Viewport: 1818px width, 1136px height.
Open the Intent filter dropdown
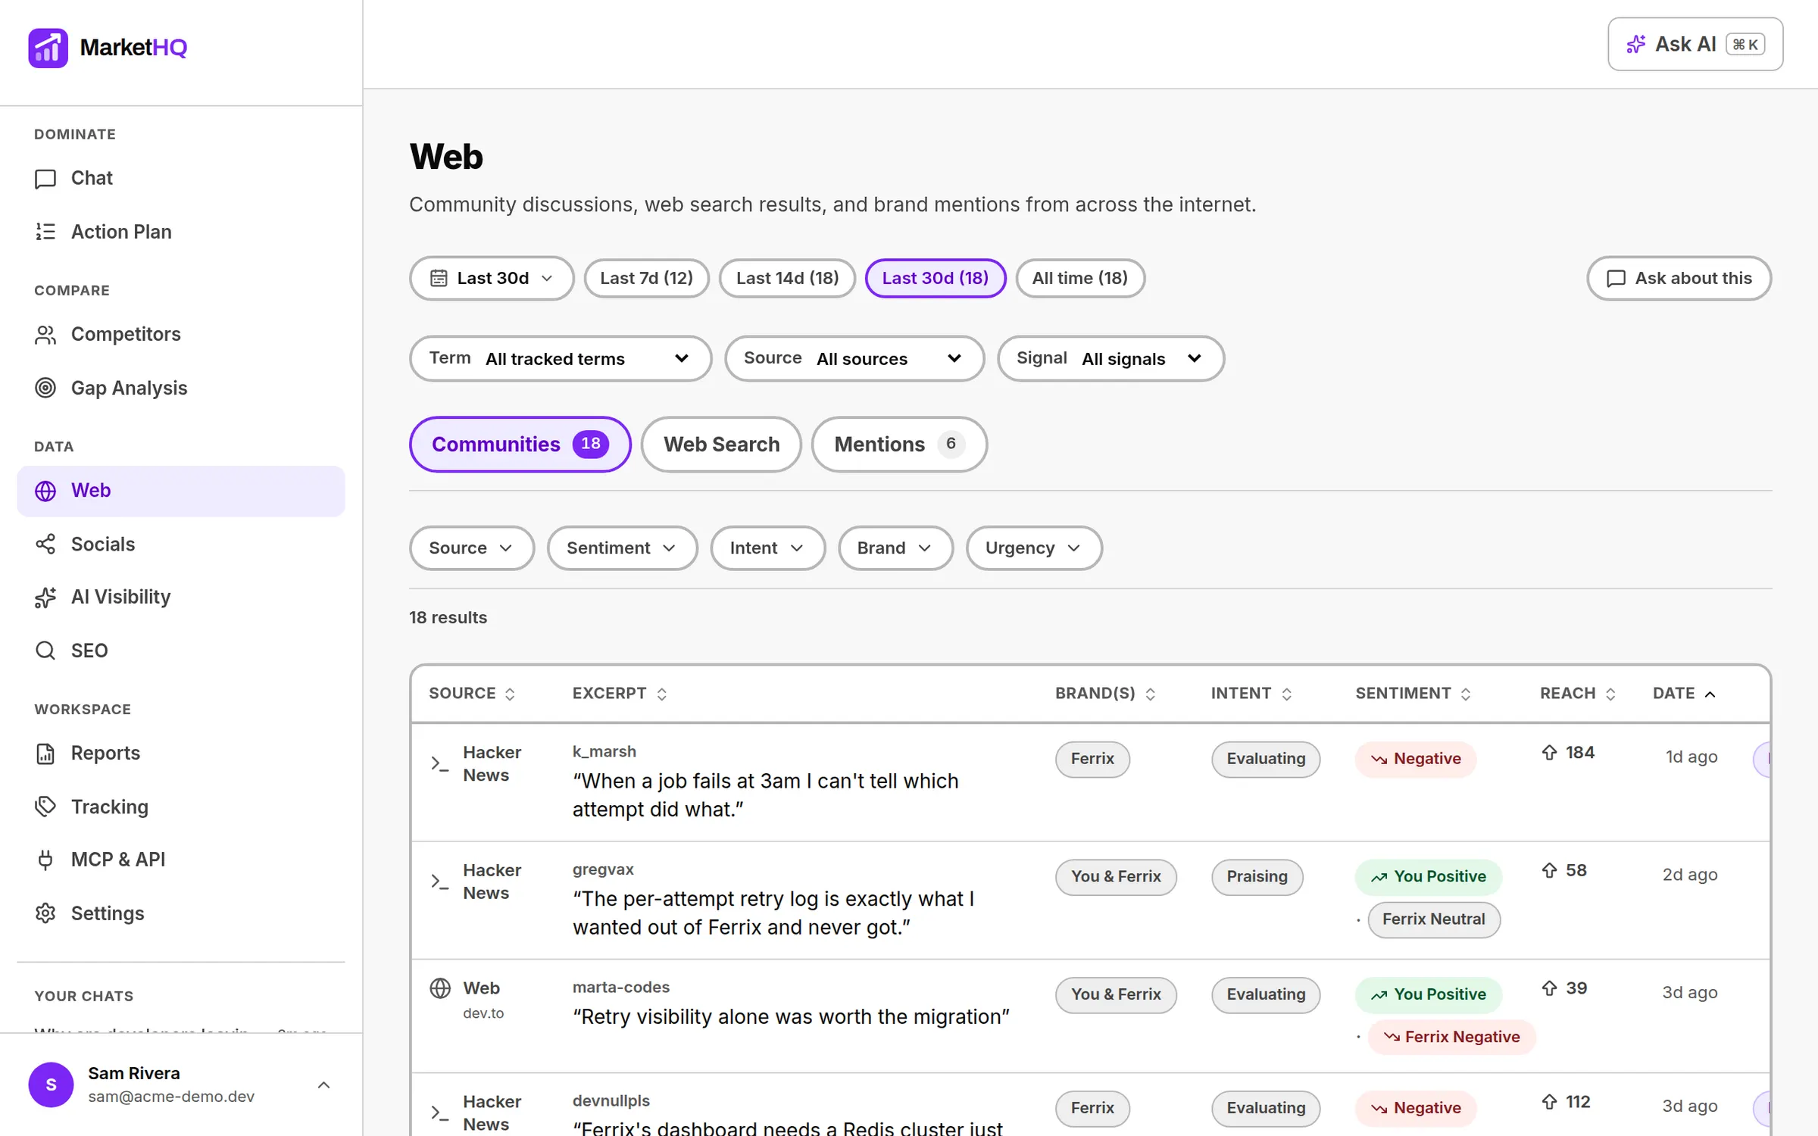[x=767, y=548]
